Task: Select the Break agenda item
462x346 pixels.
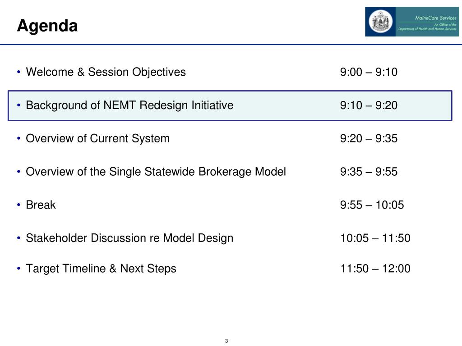Action: pyautogui.click(x=41, y=205)
